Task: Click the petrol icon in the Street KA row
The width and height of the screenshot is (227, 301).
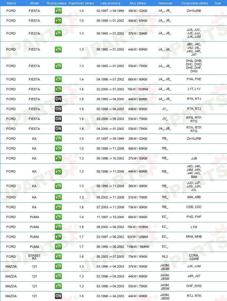Action: (x=58, y=257)
